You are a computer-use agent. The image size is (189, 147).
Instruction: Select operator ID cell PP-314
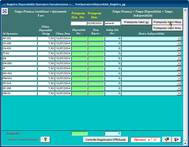click(20, 84)
